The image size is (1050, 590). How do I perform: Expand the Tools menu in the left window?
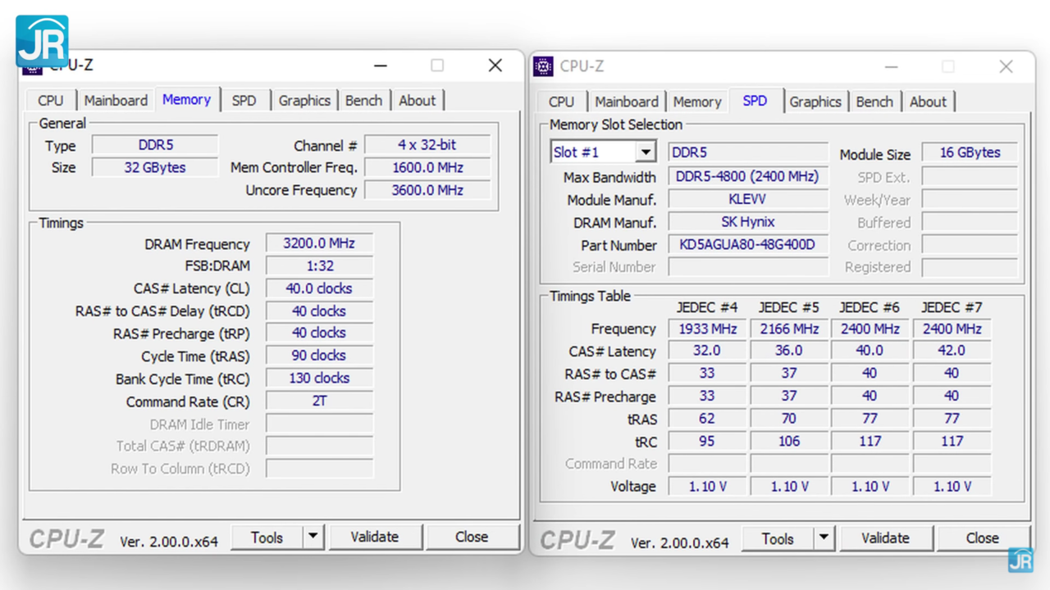(267, 537)
